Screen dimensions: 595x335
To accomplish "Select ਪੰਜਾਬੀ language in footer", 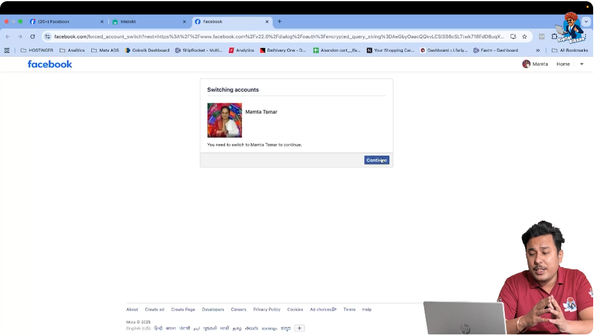I will click(184, 328).
